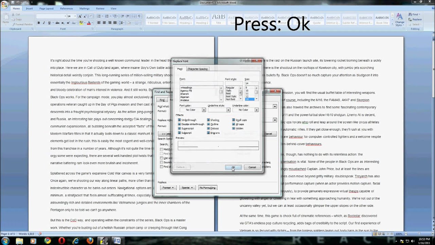Switch to the Insert ribbon tab
Screen dimensions: 435x245
coord(29,9)
